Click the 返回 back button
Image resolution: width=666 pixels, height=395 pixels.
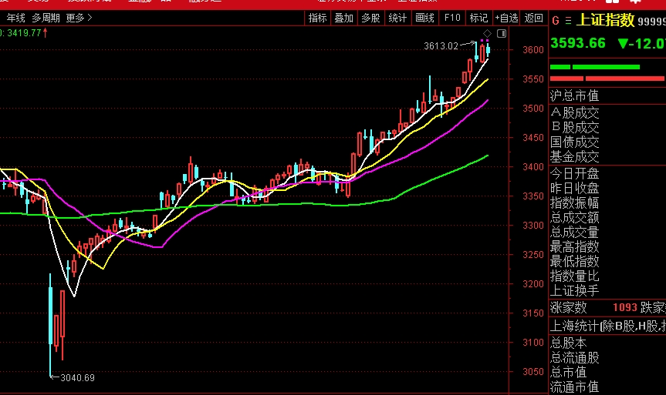[533, 18]
